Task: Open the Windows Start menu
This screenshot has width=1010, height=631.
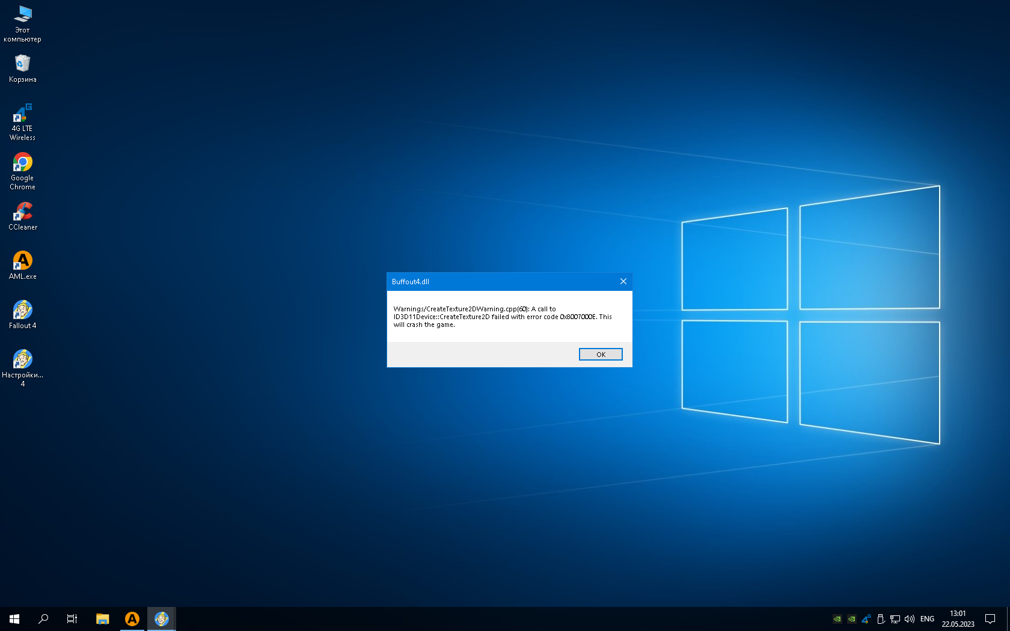Action: (14, 618)
